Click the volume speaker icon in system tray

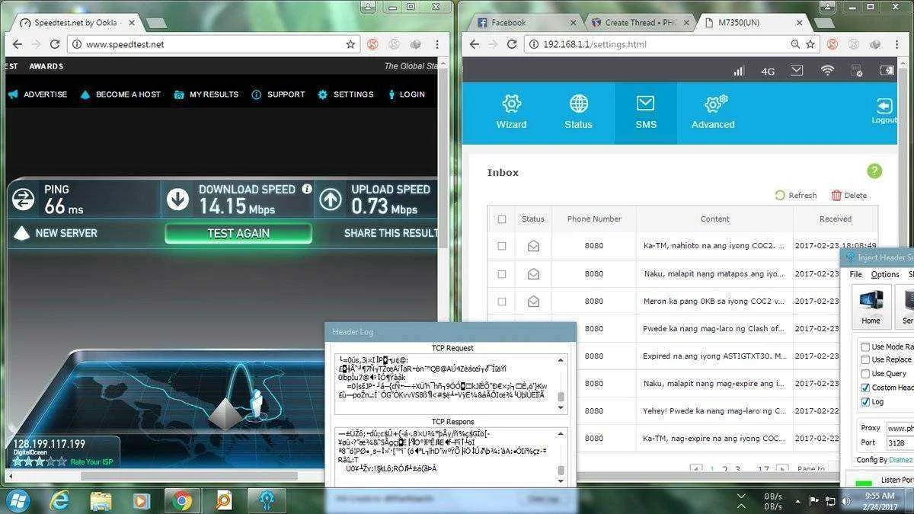[845, 501]
